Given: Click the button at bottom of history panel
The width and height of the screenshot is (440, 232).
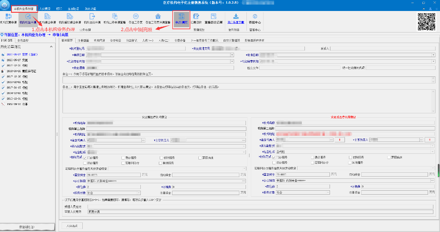Looking at the screenshot, I should [27, 227].
